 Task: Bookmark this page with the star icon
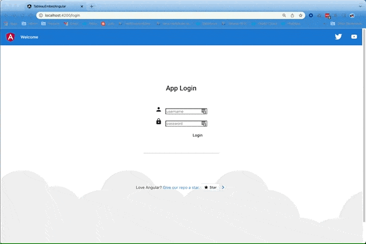pos(301,15)
